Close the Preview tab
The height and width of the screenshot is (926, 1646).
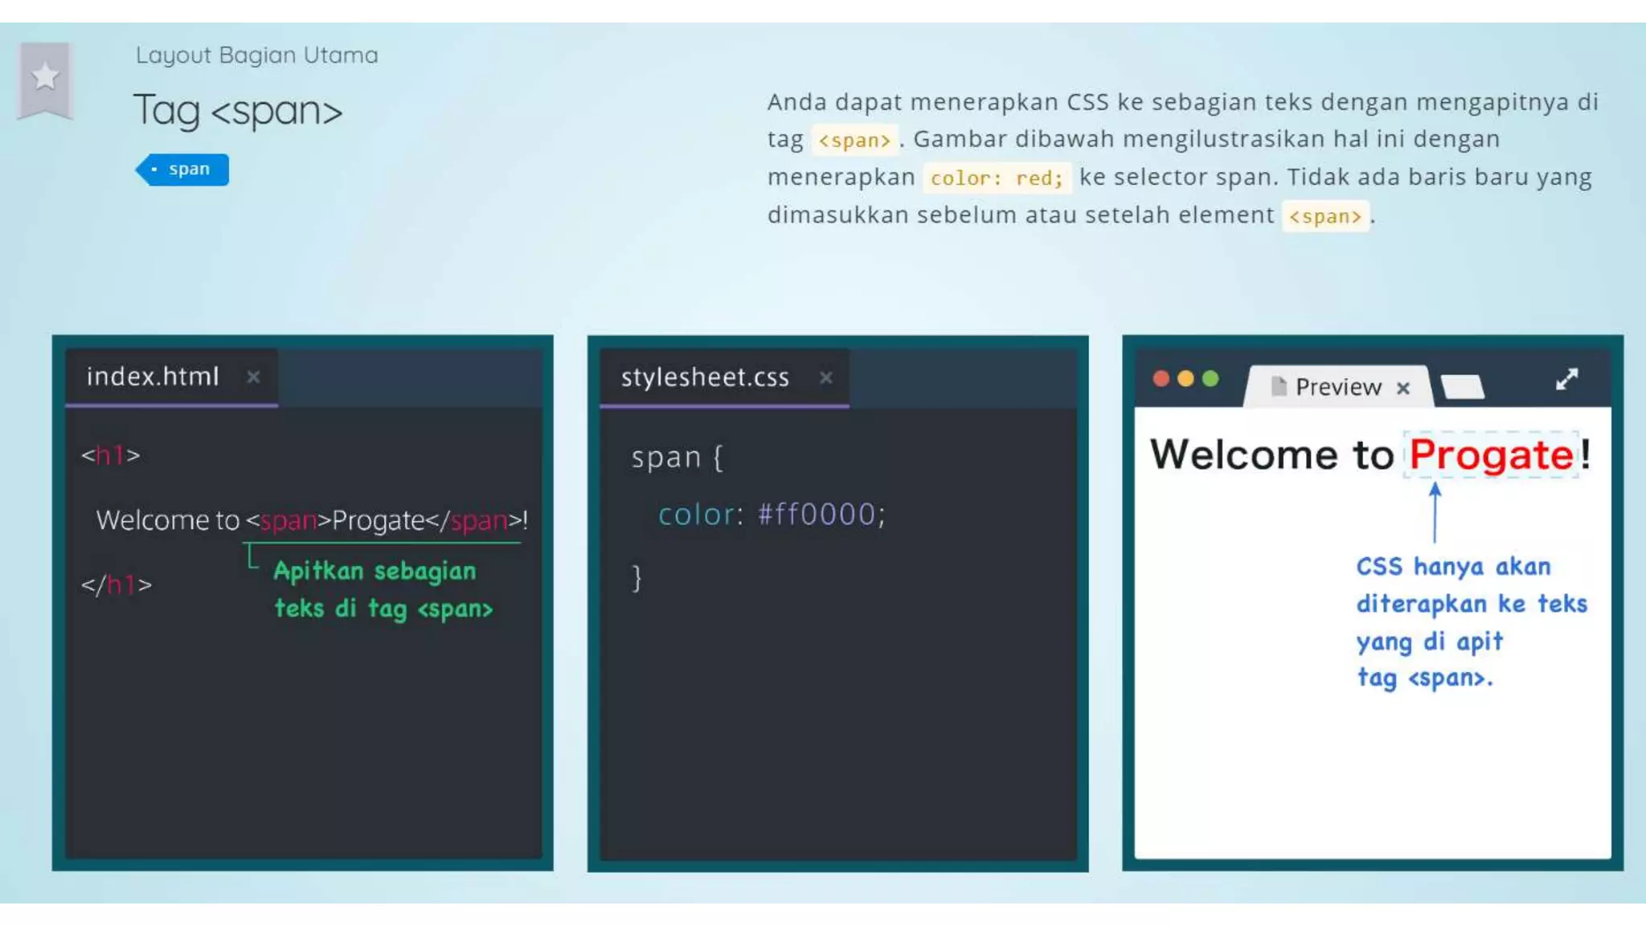[x=1403, y=388]
